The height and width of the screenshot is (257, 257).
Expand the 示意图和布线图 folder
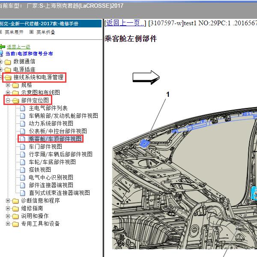[8, 93]
